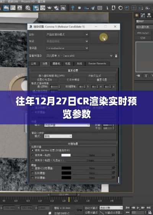
Task: Toggle refraction override map enable checkbox
Action: click(x=114, y=177)
